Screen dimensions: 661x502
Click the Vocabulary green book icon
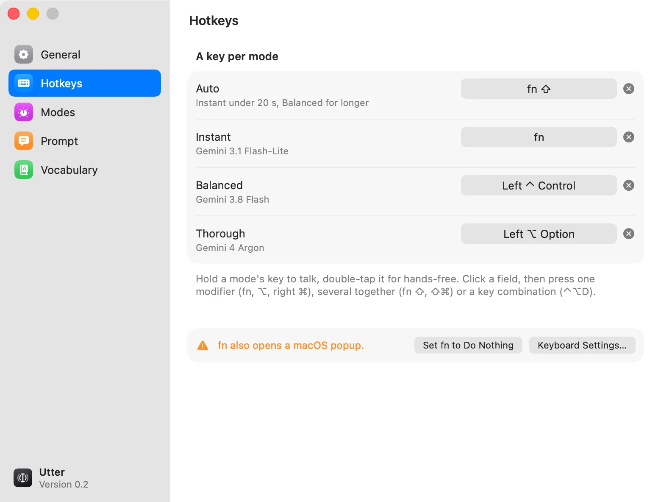click(24, 170)
